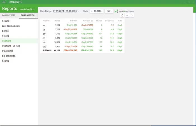Click the SUMMARY row label
196x126 pixels.
pyautogui.click(x=47, y=50)
